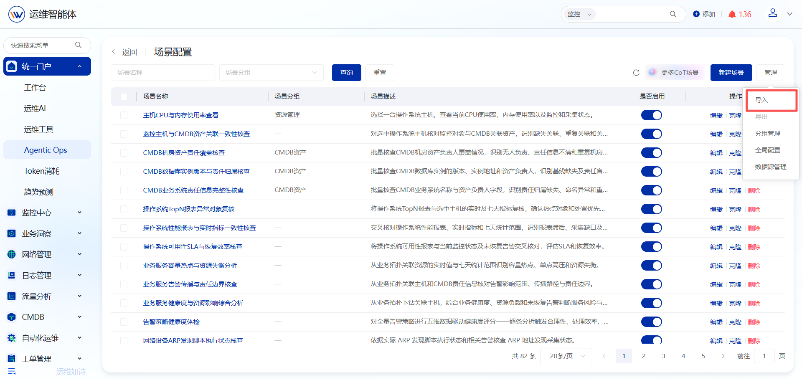Select 数据源管理 from the 管理 menu

click(x=771, y=167)
